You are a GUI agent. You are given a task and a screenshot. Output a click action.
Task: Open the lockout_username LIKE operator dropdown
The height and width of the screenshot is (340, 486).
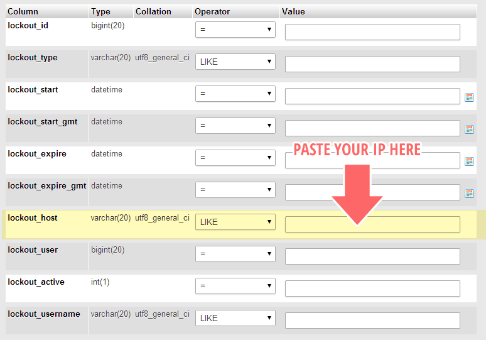click(x=235, y=318)
